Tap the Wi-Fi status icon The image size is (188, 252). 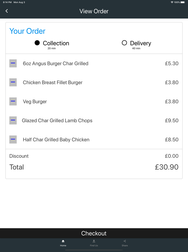tap(172, 2)
